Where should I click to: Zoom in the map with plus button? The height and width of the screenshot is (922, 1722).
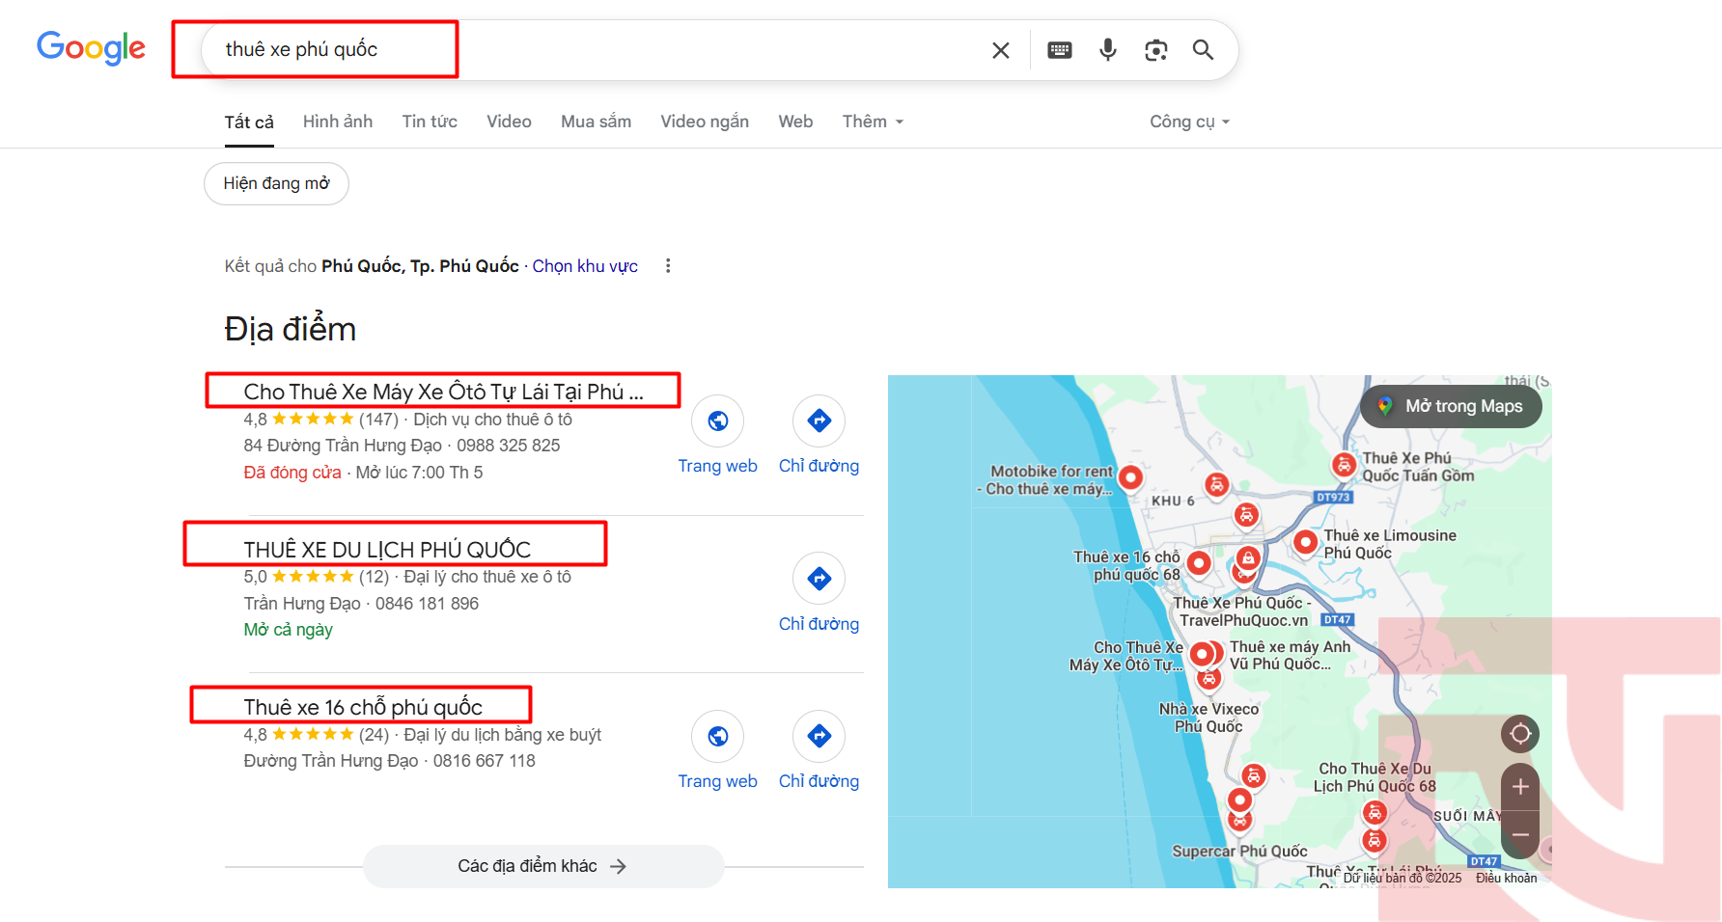coord(1520,787)
